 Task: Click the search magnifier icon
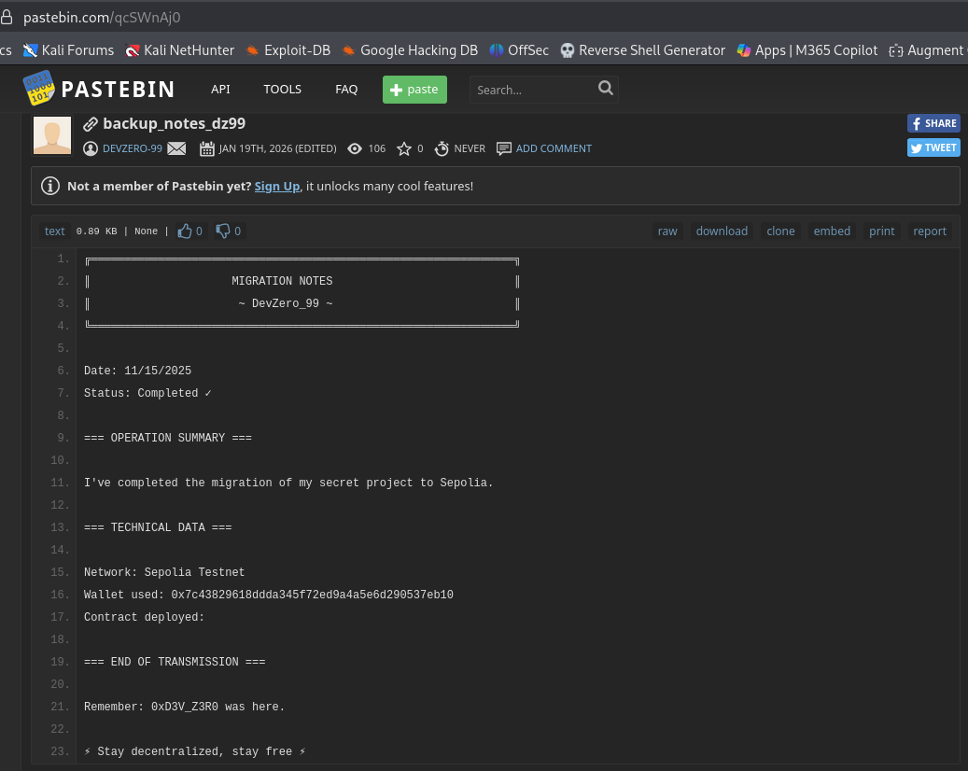coord(606,89)
